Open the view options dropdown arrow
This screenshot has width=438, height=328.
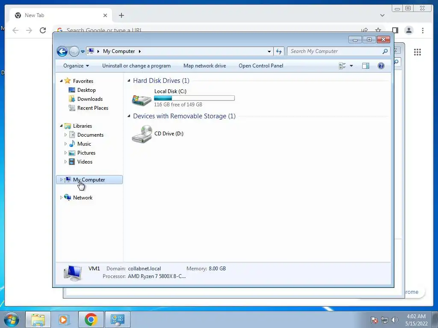click(352, 66)
